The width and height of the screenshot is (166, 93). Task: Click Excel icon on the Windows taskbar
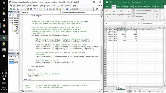[4, 38]
